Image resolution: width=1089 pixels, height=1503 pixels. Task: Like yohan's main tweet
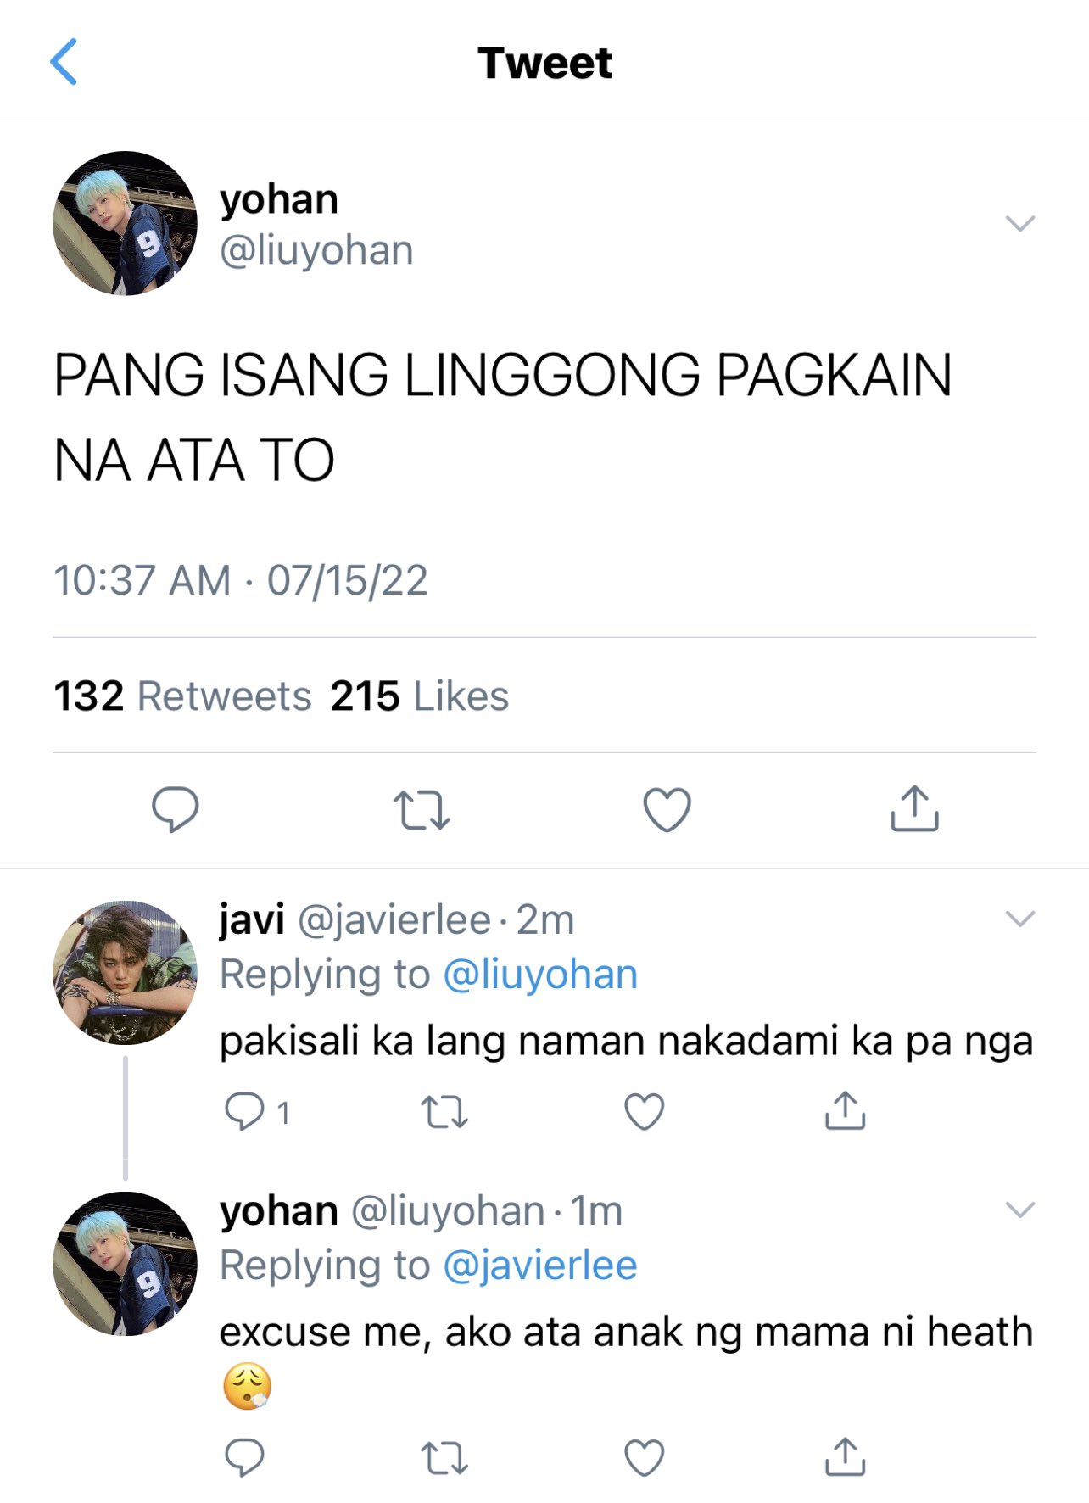point(667,809)
